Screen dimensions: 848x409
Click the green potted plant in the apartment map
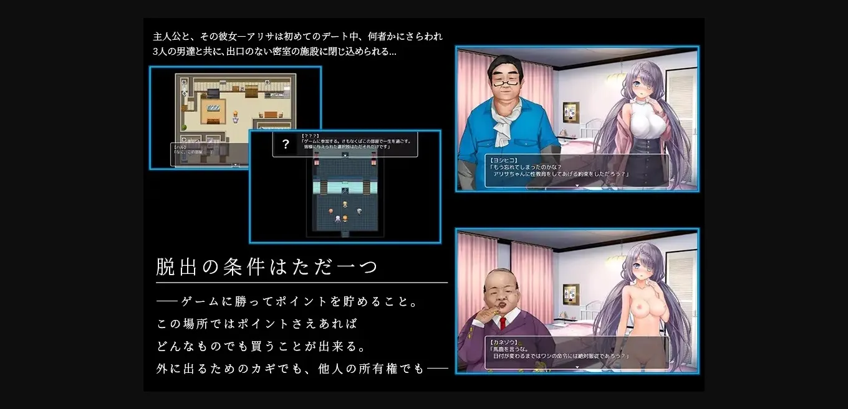[185, 128]
